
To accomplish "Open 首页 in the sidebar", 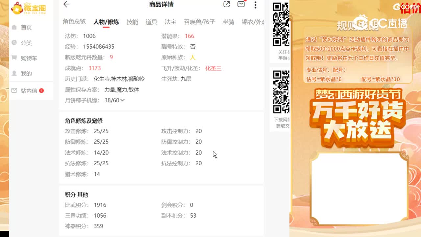I will (x=26, y=27).
